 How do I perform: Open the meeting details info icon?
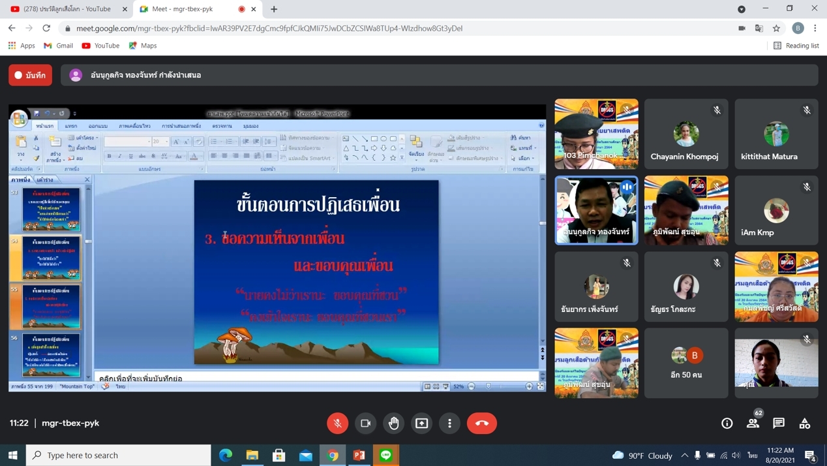coord(727,423)
